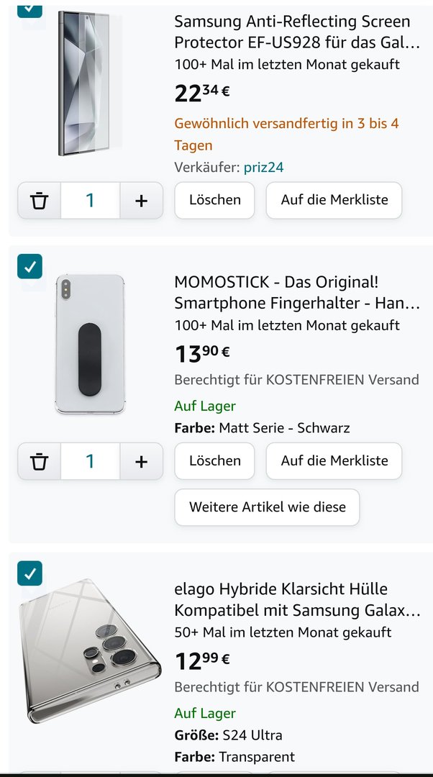Screen dimensions: 433x777
Task: Click the MOMOSTICK phone holder image
Action: (89, 343)
